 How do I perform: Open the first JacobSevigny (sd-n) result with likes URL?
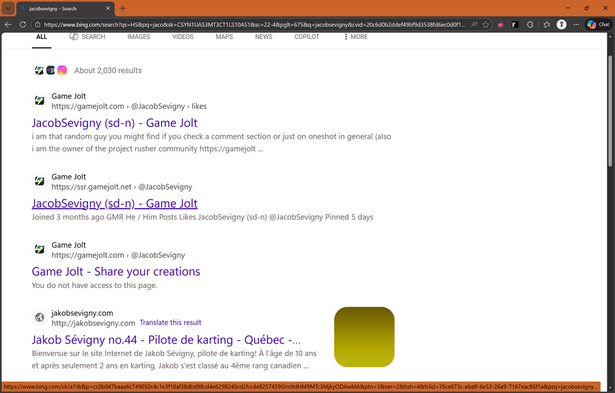click(x=115, y=123)
